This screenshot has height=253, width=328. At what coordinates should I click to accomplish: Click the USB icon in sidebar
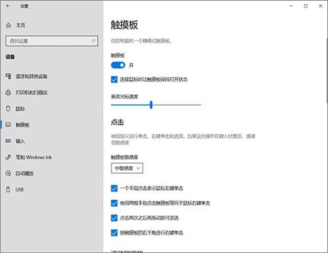click(8, 189)
